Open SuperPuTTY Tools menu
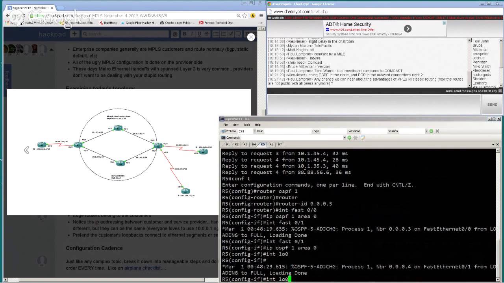The image size is (504, 283). (x=247, y=125)
